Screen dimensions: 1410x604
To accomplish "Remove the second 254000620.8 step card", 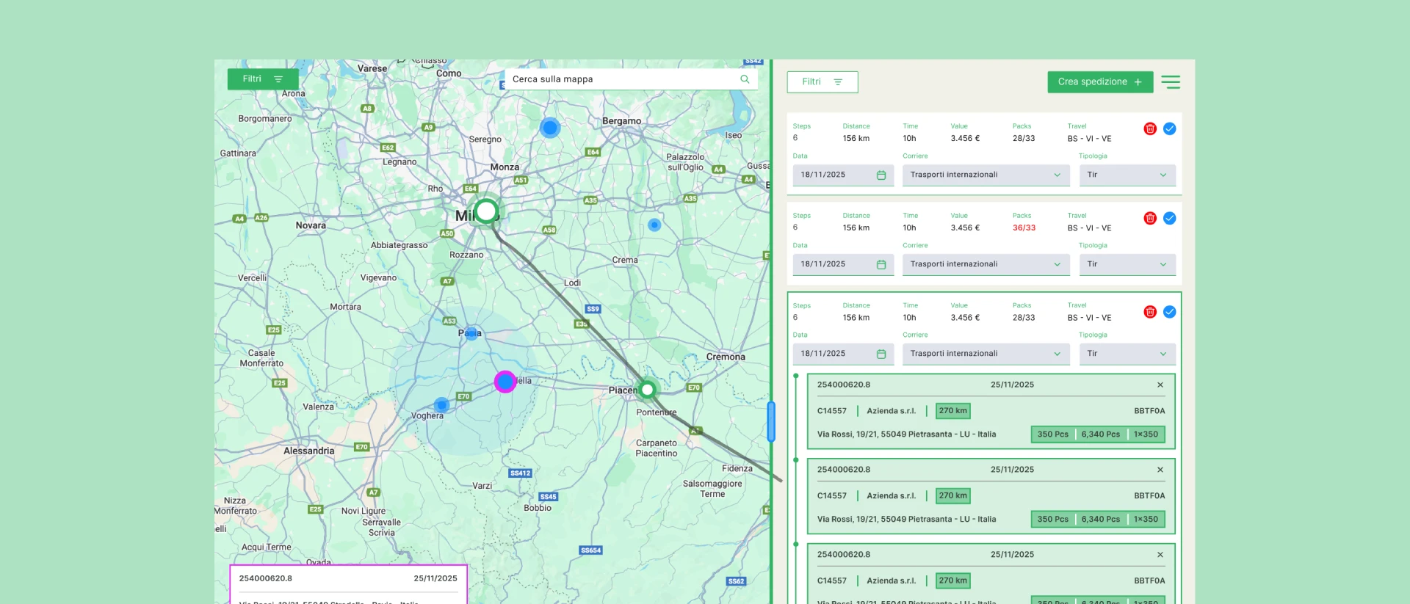I will [1160, 470].
